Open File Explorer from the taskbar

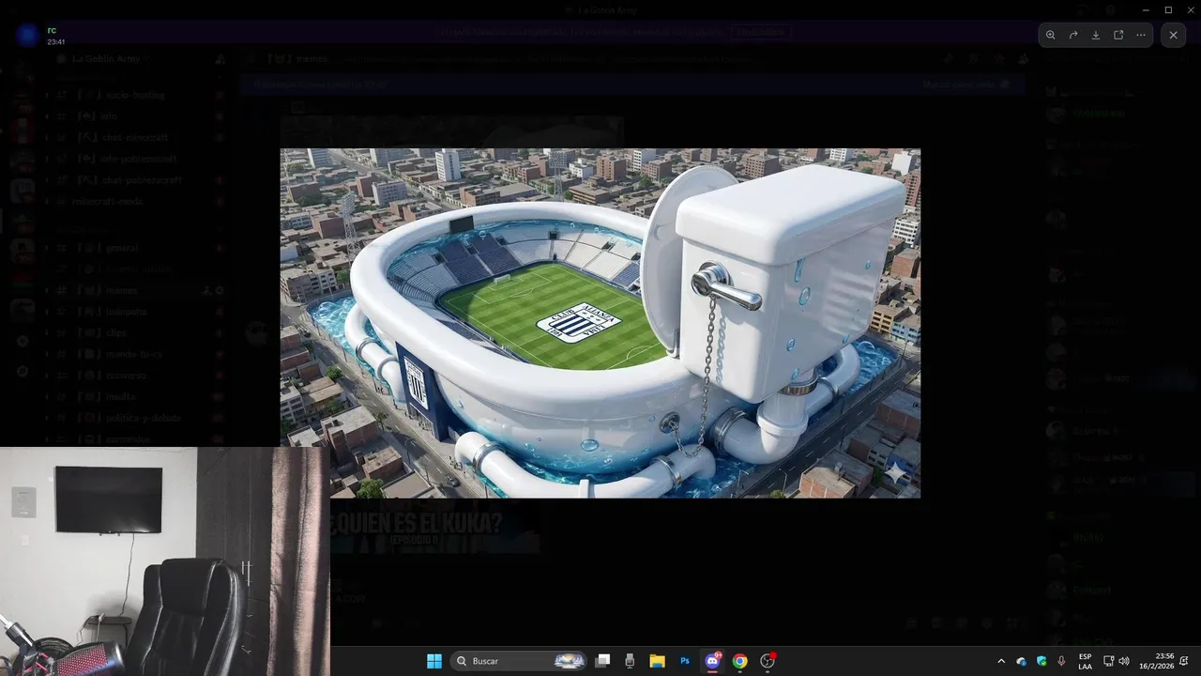coord(658,661)
